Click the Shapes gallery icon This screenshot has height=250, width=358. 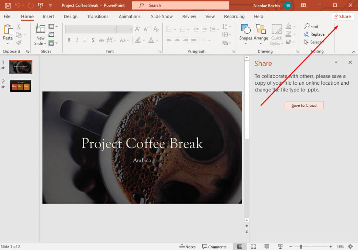pos(245,29)
